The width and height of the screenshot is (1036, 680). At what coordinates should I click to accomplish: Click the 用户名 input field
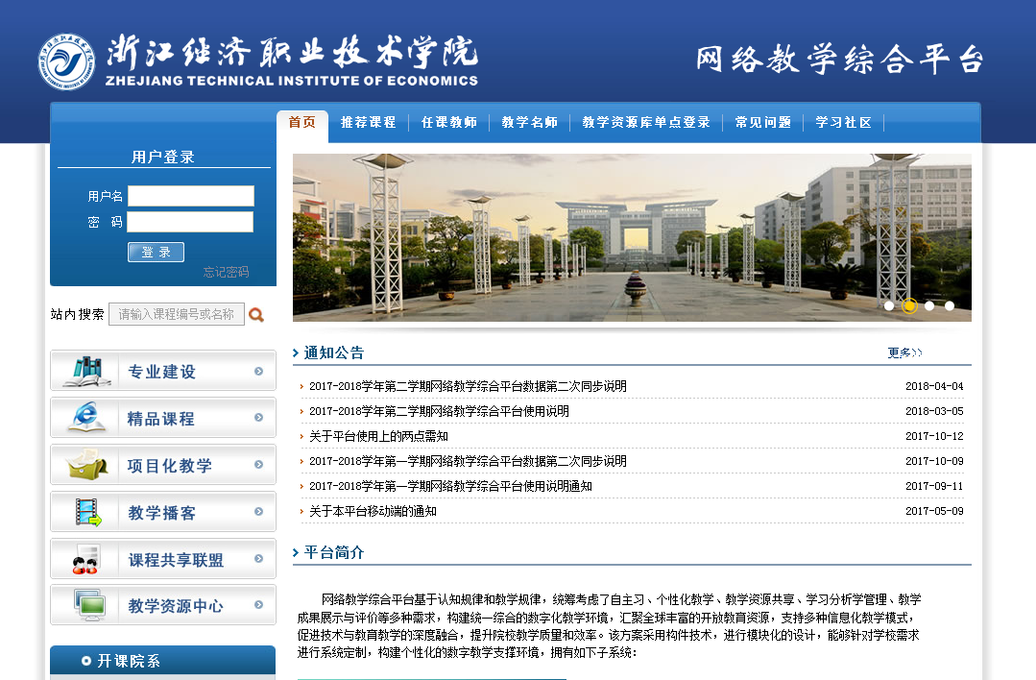tap(191, 196)
